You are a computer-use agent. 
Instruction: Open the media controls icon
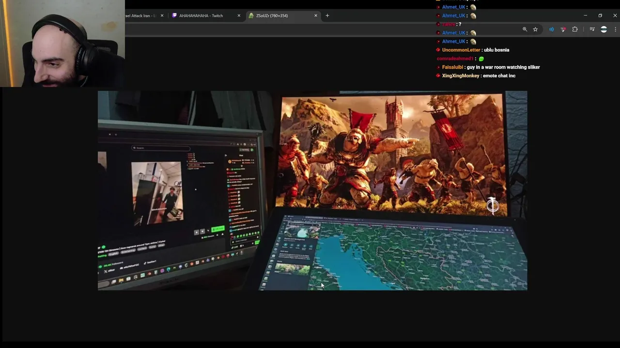tap(592, 29)
